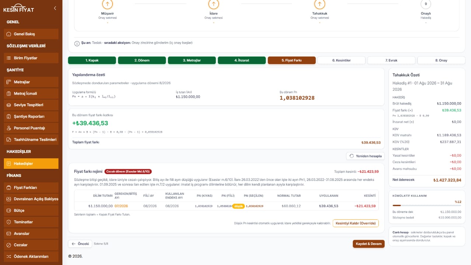Open the 1. Kapak tab
The height and width of the screenshot is (265, 471).
tap(92, 60)
